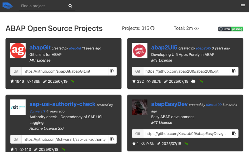Click code icon beside 39.7k
Image resolution: width=249 pixels, height=152 pixels.
pyautogui.click(x=148, y=81)
